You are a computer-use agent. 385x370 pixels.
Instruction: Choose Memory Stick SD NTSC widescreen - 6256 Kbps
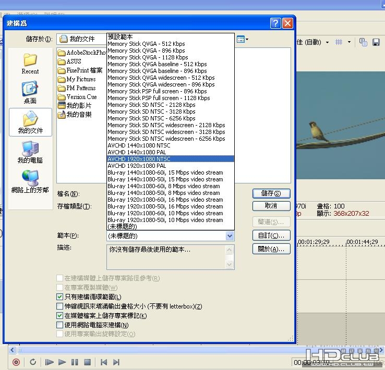[171, 139]
